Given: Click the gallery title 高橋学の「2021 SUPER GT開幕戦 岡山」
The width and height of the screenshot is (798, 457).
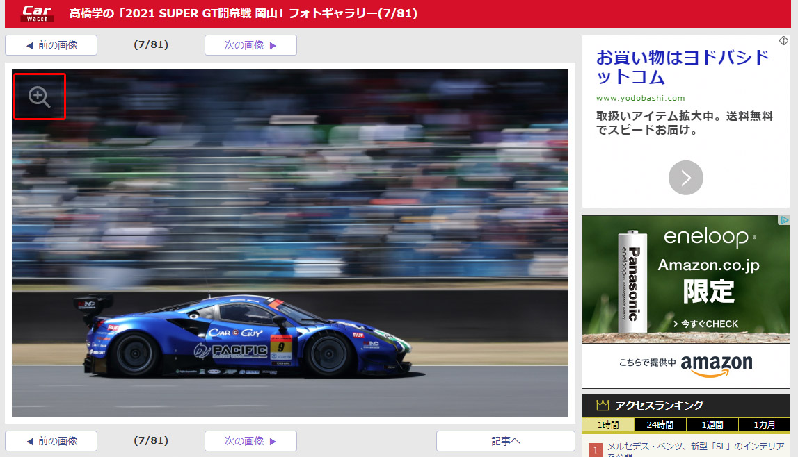Looking at the screenshot, I should [244, 13].
